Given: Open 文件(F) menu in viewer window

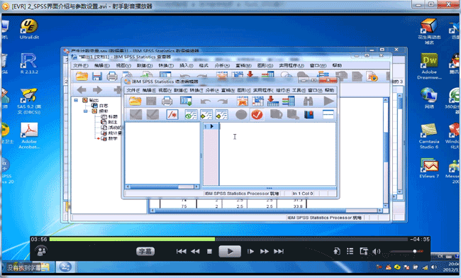Looking at the screenshot, I should (81, 65).
